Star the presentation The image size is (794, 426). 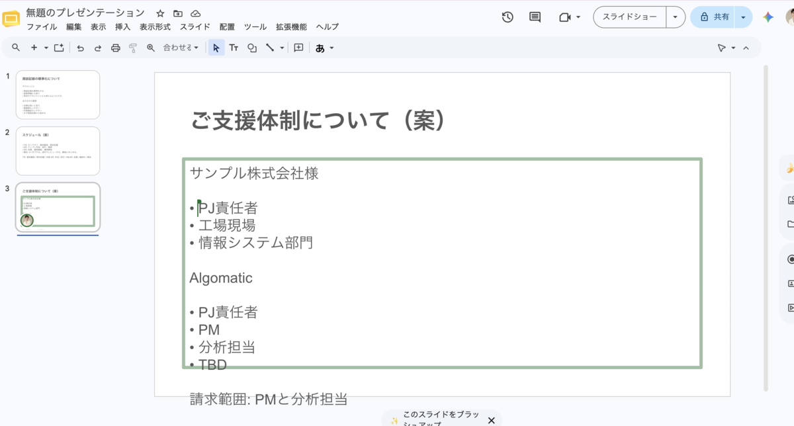click(160, 13)
